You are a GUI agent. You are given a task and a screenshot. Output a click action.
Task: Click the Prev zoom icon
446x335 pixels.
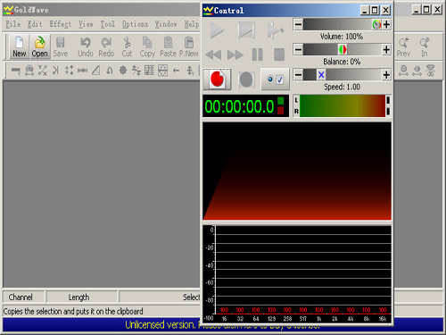coord(403,46)
